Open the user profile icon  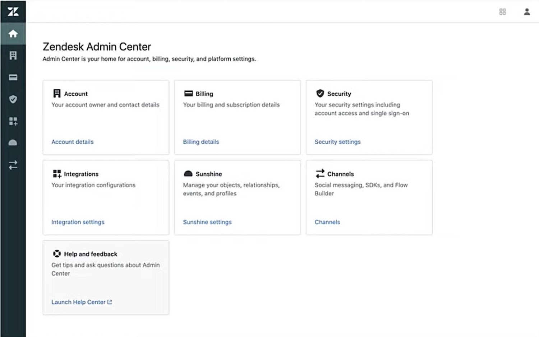(x=527, y=12)
